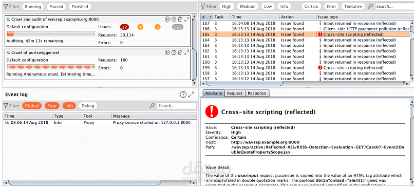Click the task 3 audit progress bar

coord(50,33)
